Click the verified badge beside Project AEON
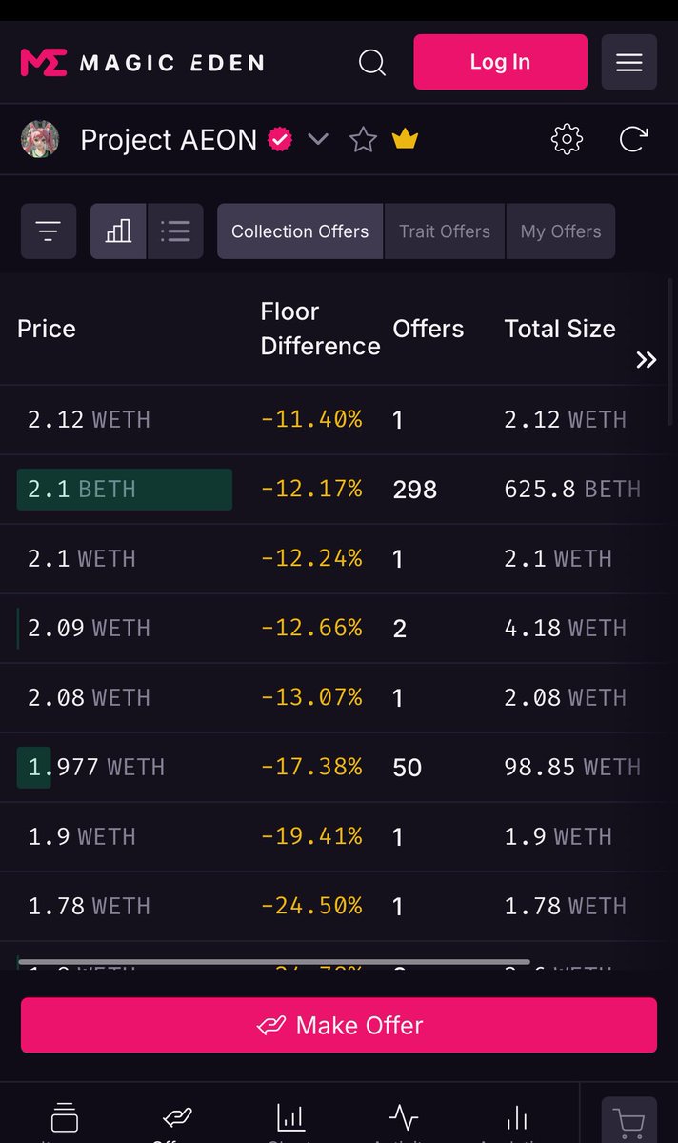Image resolution: width=678 pixels, height=1143 pixels. [279, 140]
